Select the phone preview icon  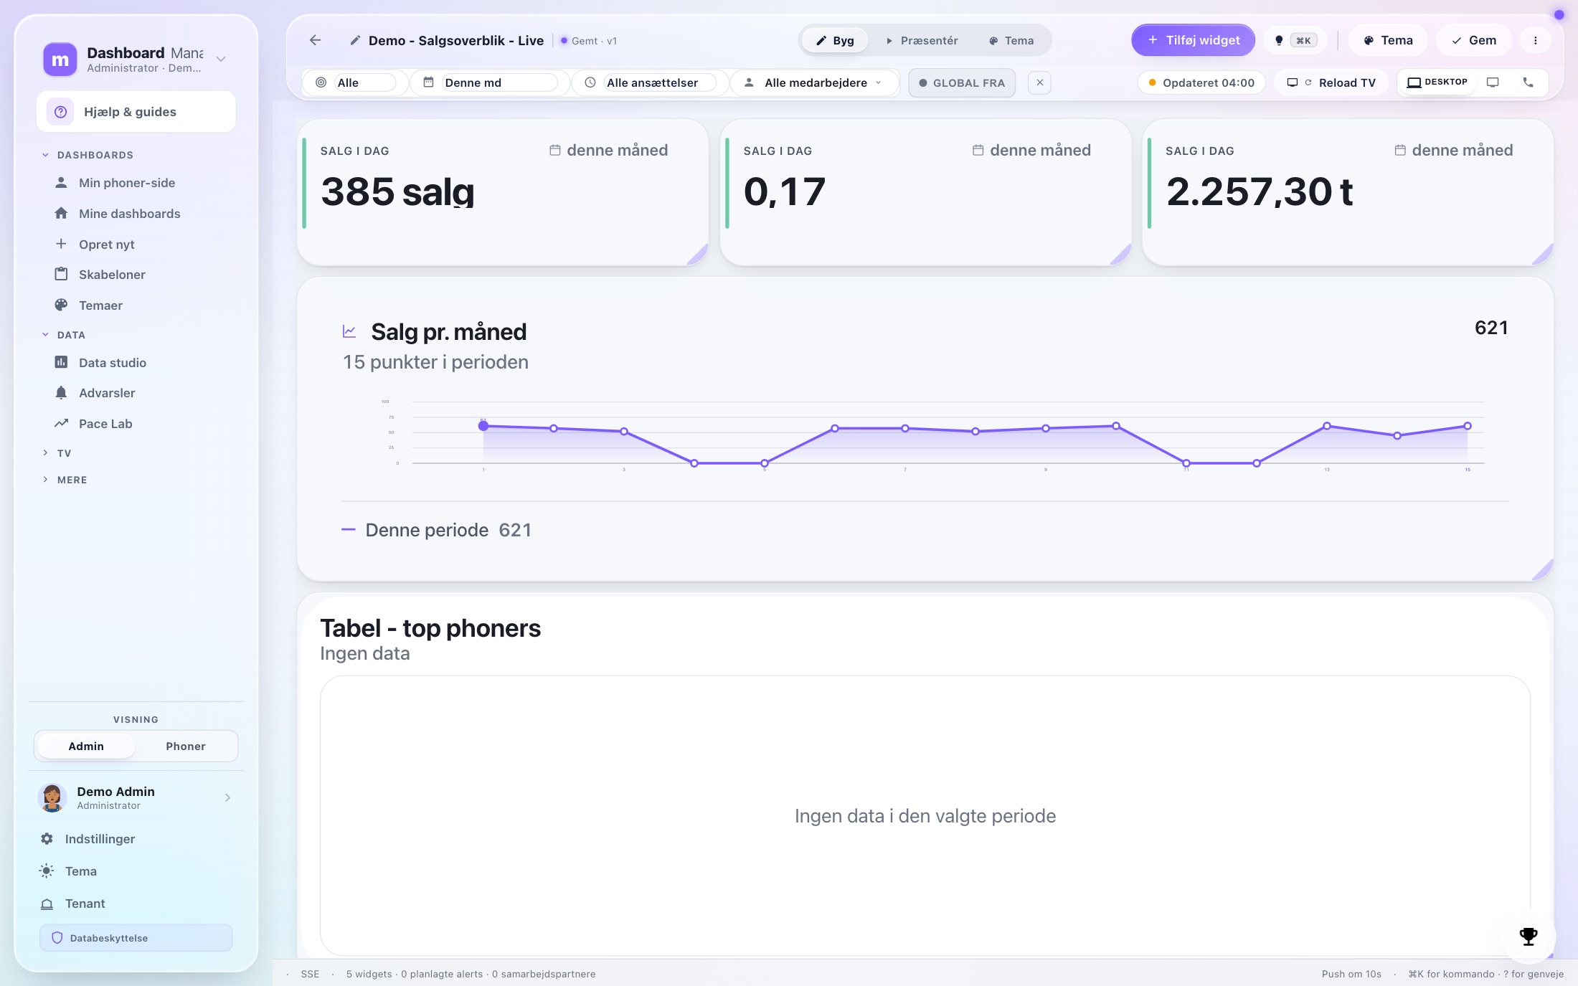(x=1528, y=82)
